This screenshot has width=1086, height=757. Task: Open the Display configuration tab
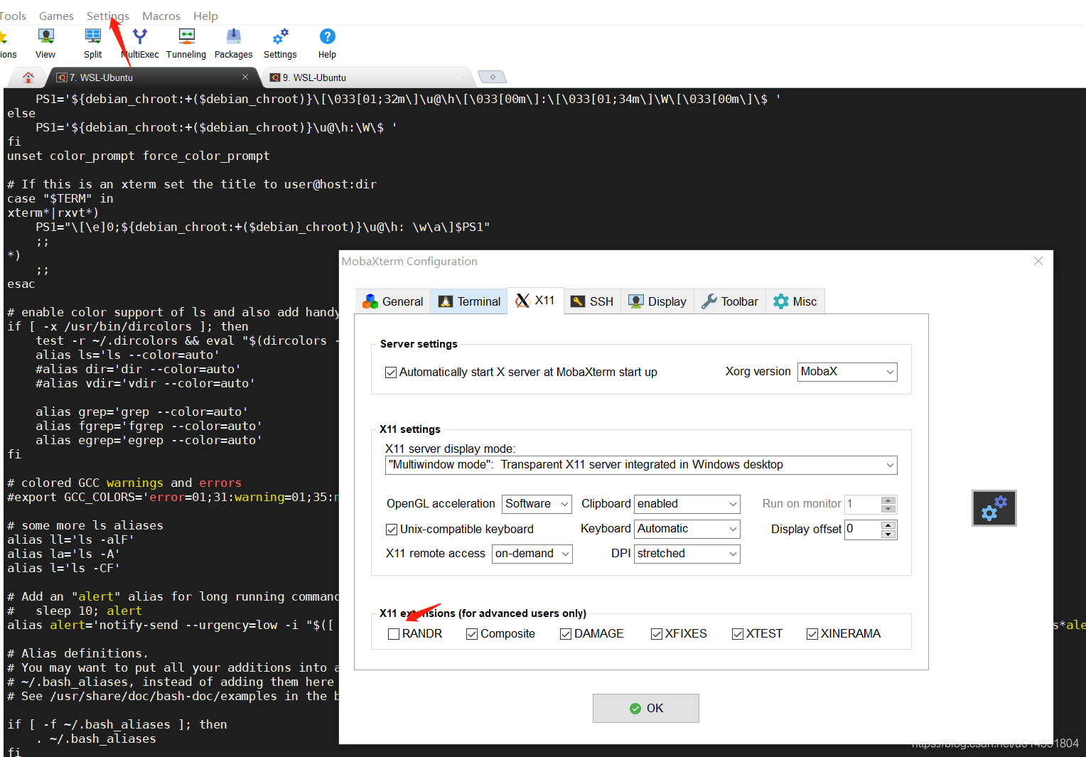point(657,301)
